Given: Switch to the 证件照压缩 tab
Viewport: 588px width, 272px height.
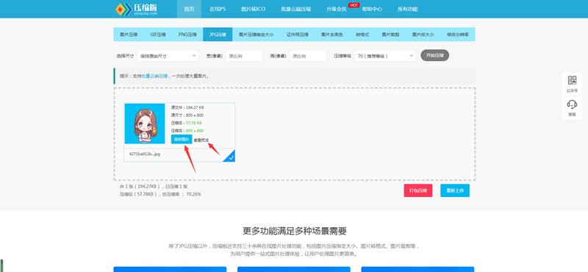Looking at the screenshot, I should (298, 35).
